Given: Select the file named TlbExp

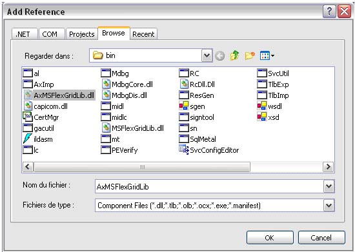Looking at the screenshot, I should point(273,84).
